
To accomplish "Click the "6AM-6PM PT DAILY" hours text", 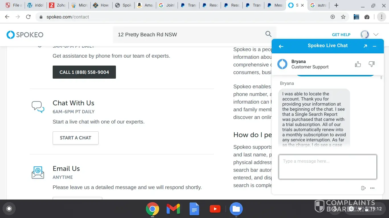I will tap(73, 112).
